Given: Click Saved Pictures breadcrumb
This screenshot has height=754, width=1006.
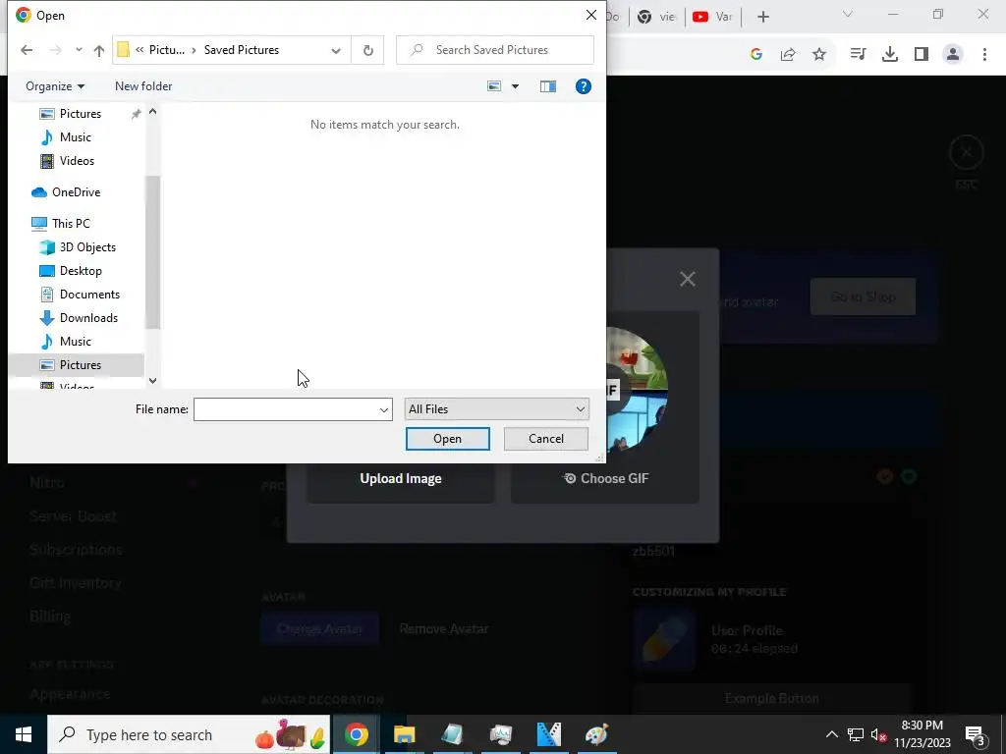Looking at the screenshot, I should pos(242,50).
